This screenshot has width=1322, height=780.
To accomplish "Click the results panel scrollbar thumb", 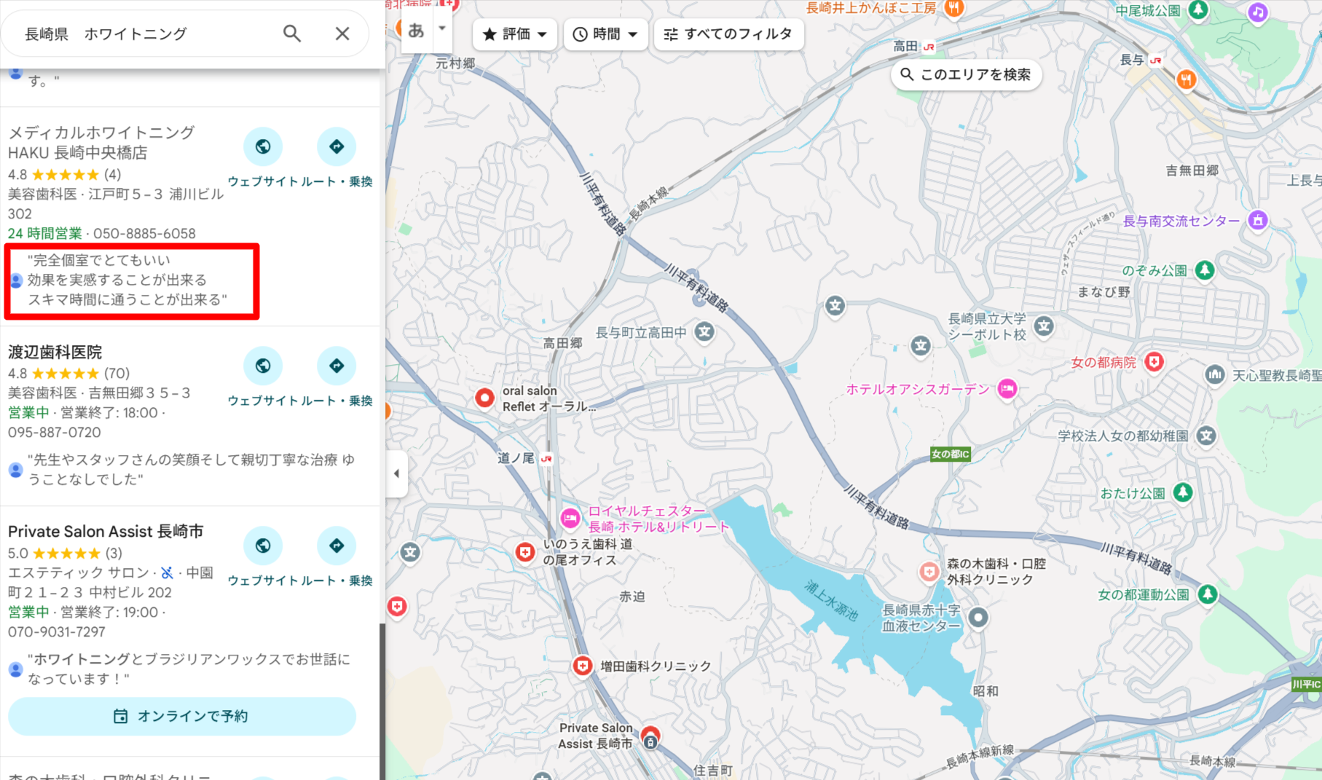I will 382,702.
